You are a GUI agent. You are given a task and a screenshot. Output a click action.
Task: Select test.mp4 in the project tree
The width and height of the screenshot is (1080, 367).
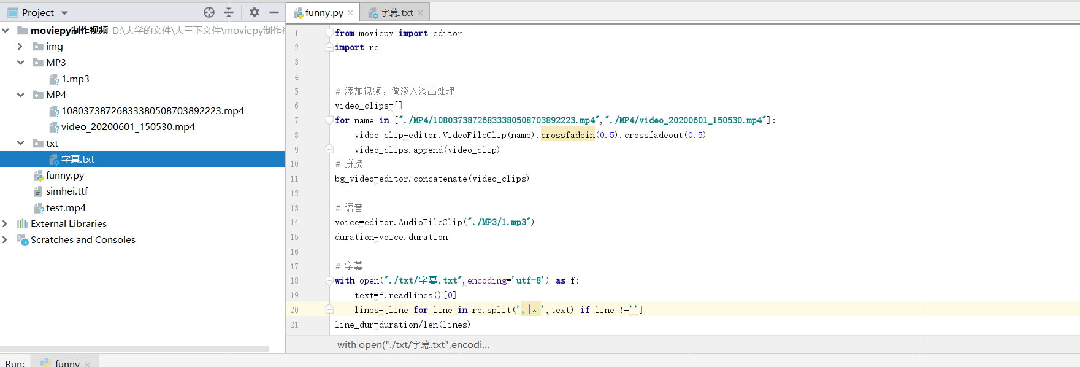pos(66,207)
